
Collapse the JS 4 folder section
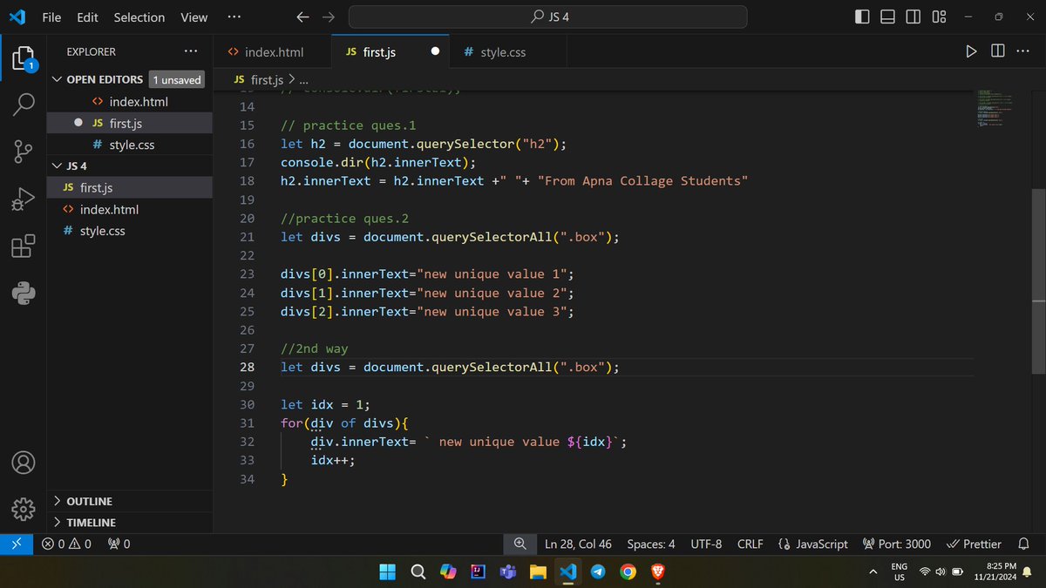[x=130, y=166]
